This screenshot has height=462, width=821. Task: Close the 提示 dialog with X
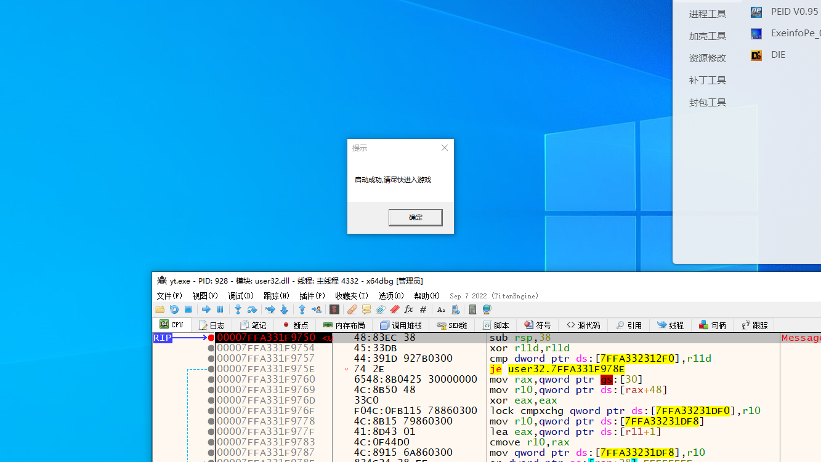click(445, 148)
